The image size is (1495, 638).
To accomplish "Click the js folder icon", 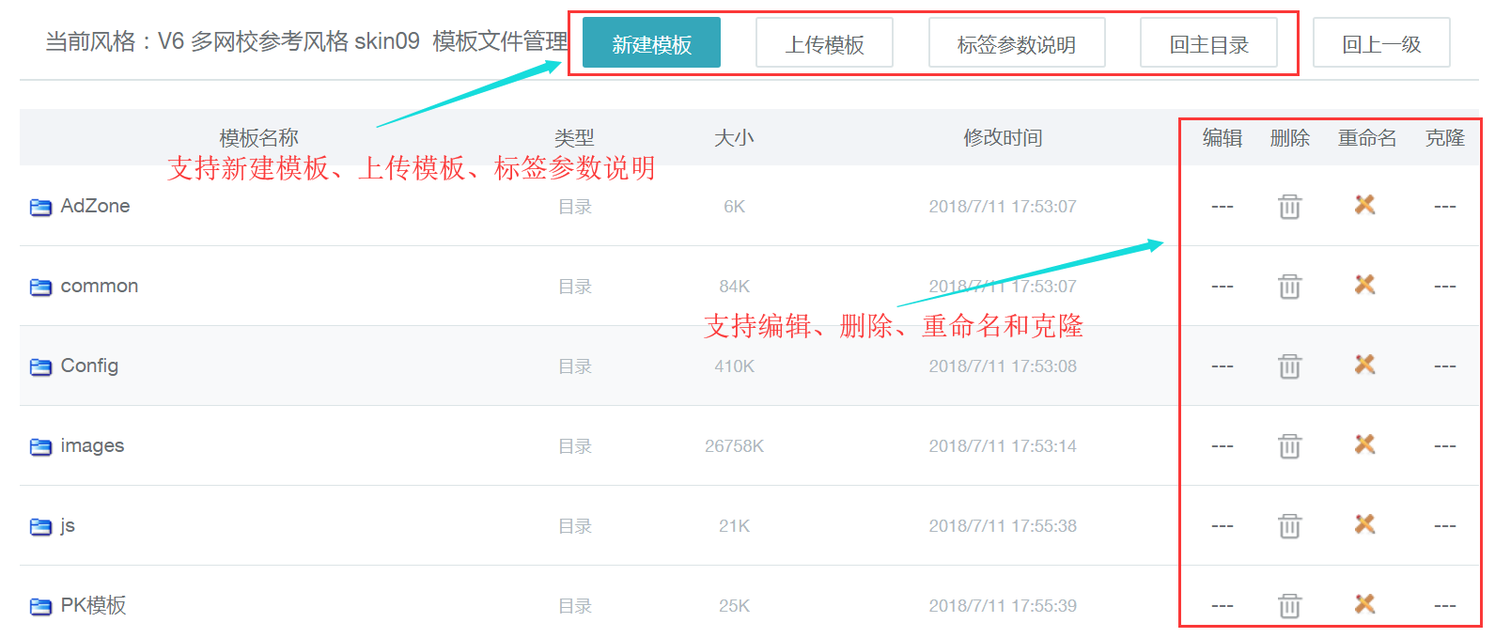I will coord(40,526).
